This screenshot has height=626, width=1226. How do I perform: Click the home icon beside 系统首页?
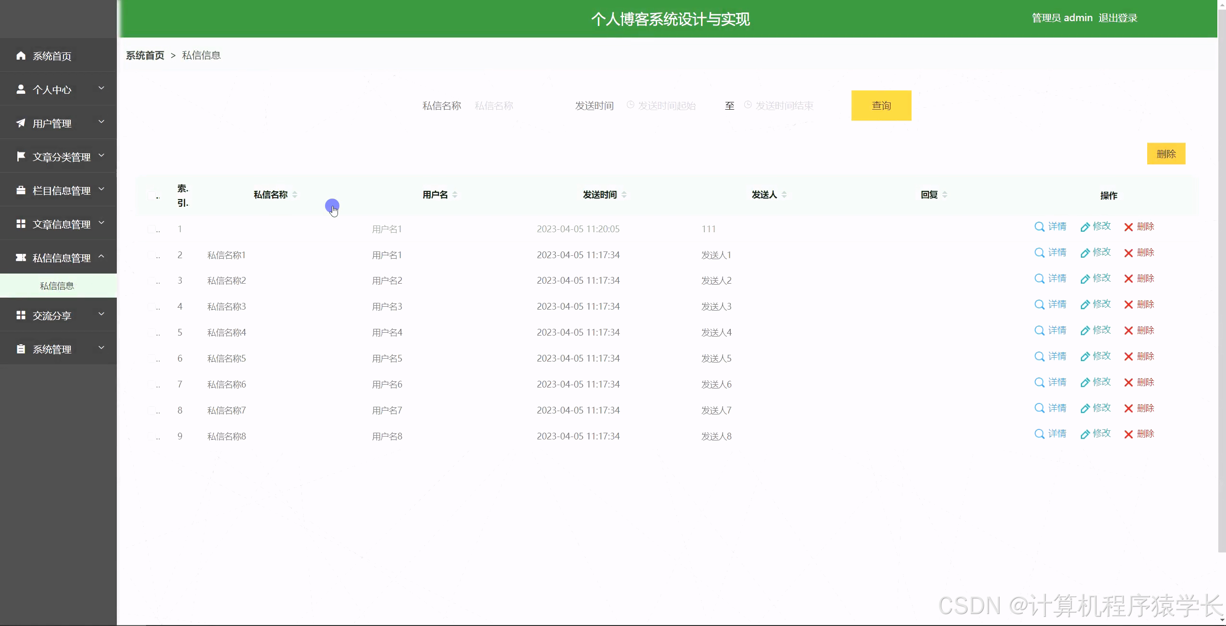tap(21, 55)
